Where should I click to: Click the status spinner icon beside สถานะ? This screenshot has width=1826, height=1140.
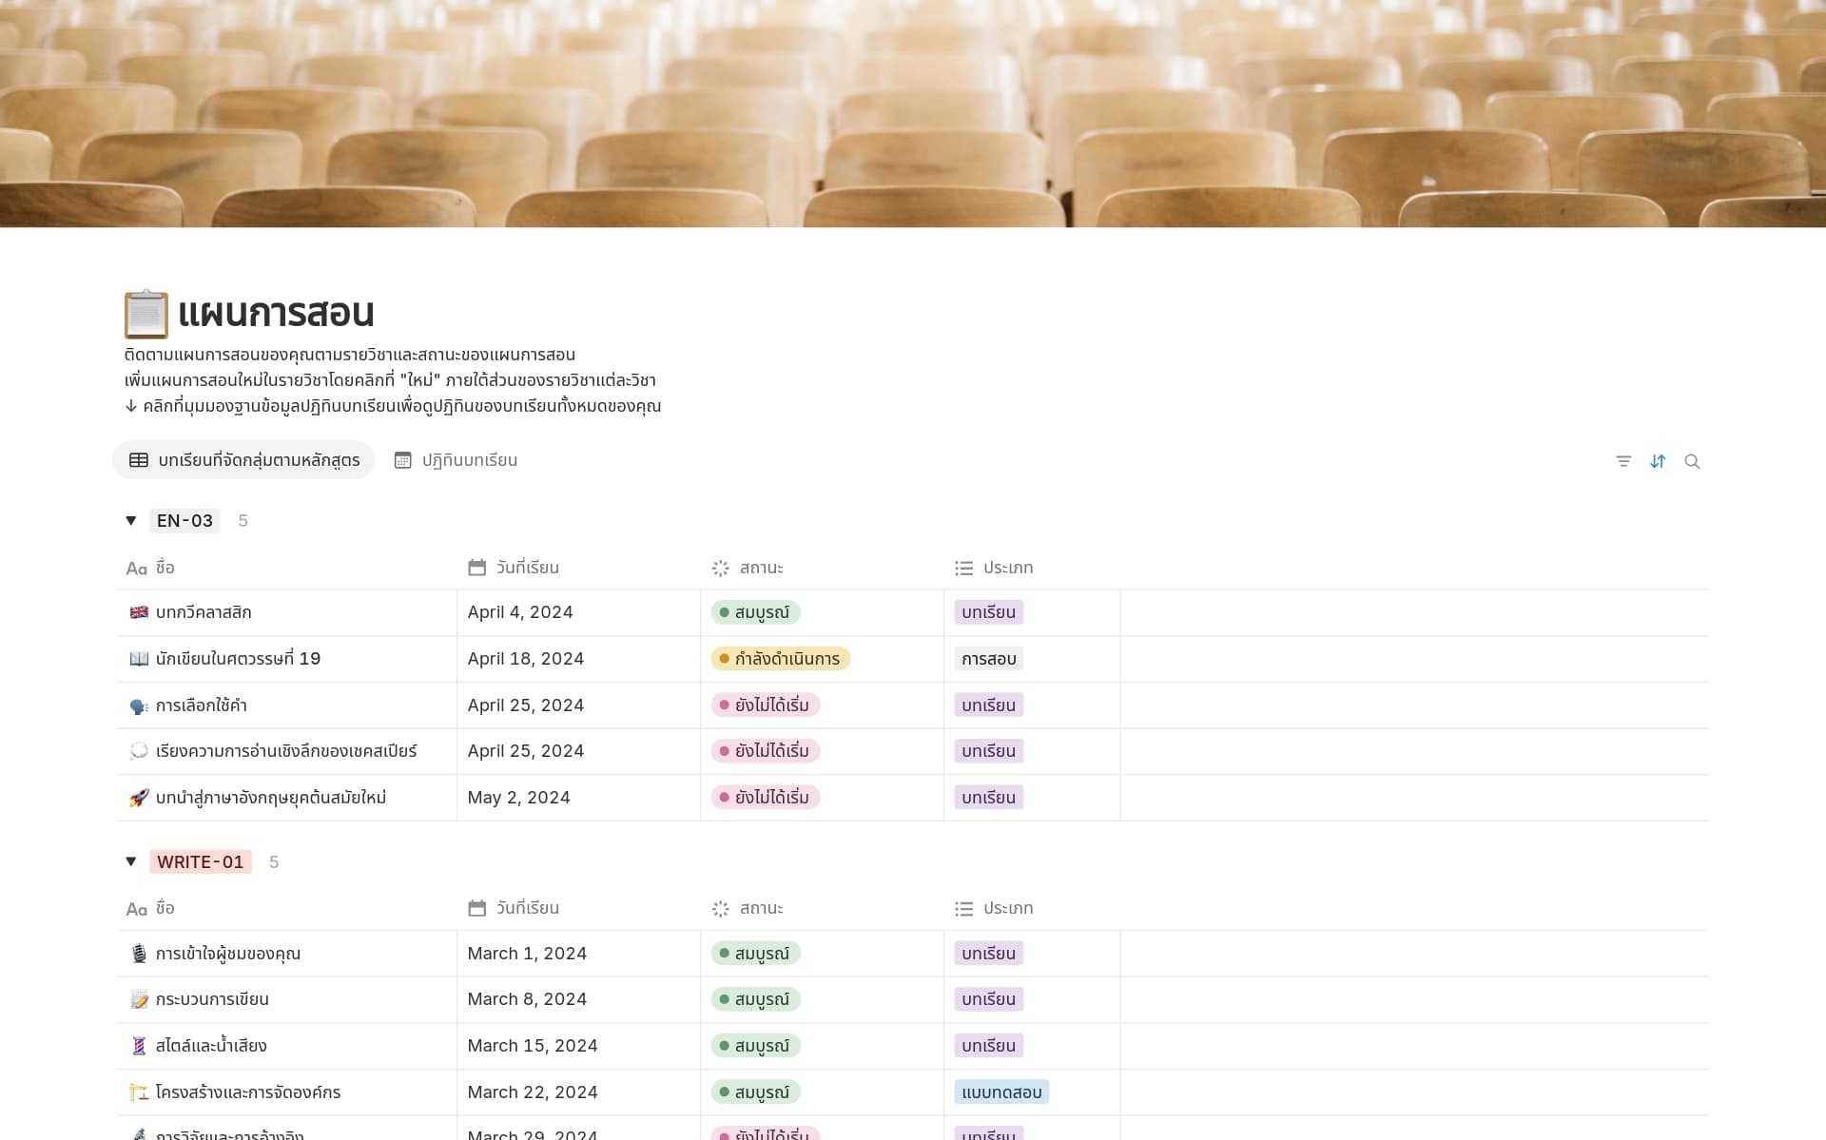(x=723, y=567)
